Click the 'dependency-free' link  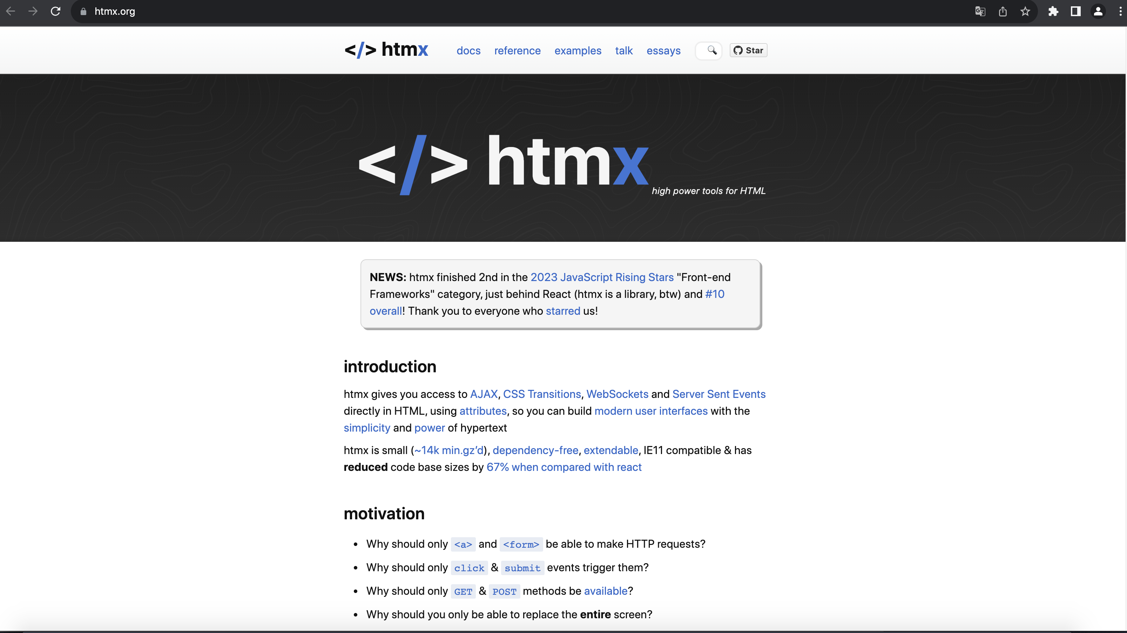click(x=535, y=450)
